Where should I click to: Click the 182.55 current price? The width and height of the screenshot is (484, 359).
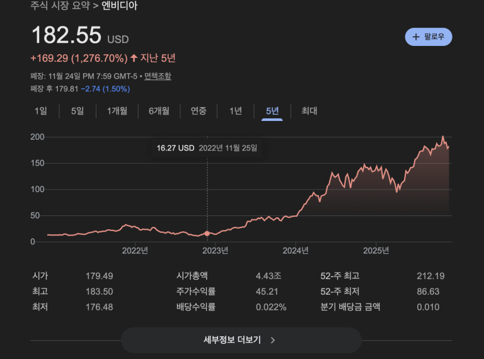(x=66, y=35)
